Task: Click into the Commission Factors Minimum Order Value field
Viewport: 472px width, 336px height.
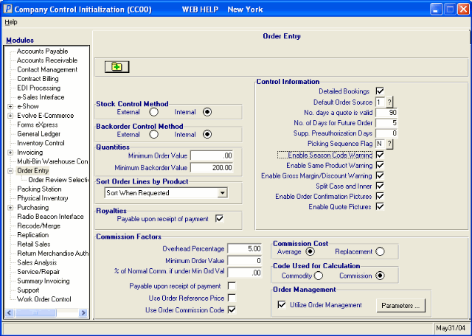Action: pyautogui.click(x=245, y=261)
